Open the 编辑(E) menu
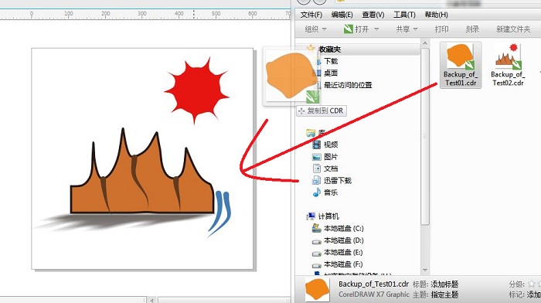 tap(342, 15)
